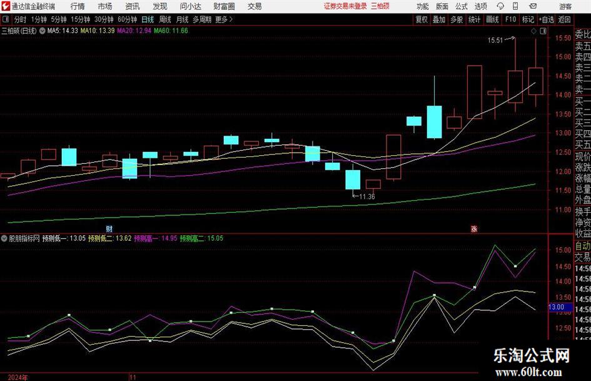Switch to 30分钟 period tab
The width and height of the screenshot is (591, 381).
click(x=104, y=19)
